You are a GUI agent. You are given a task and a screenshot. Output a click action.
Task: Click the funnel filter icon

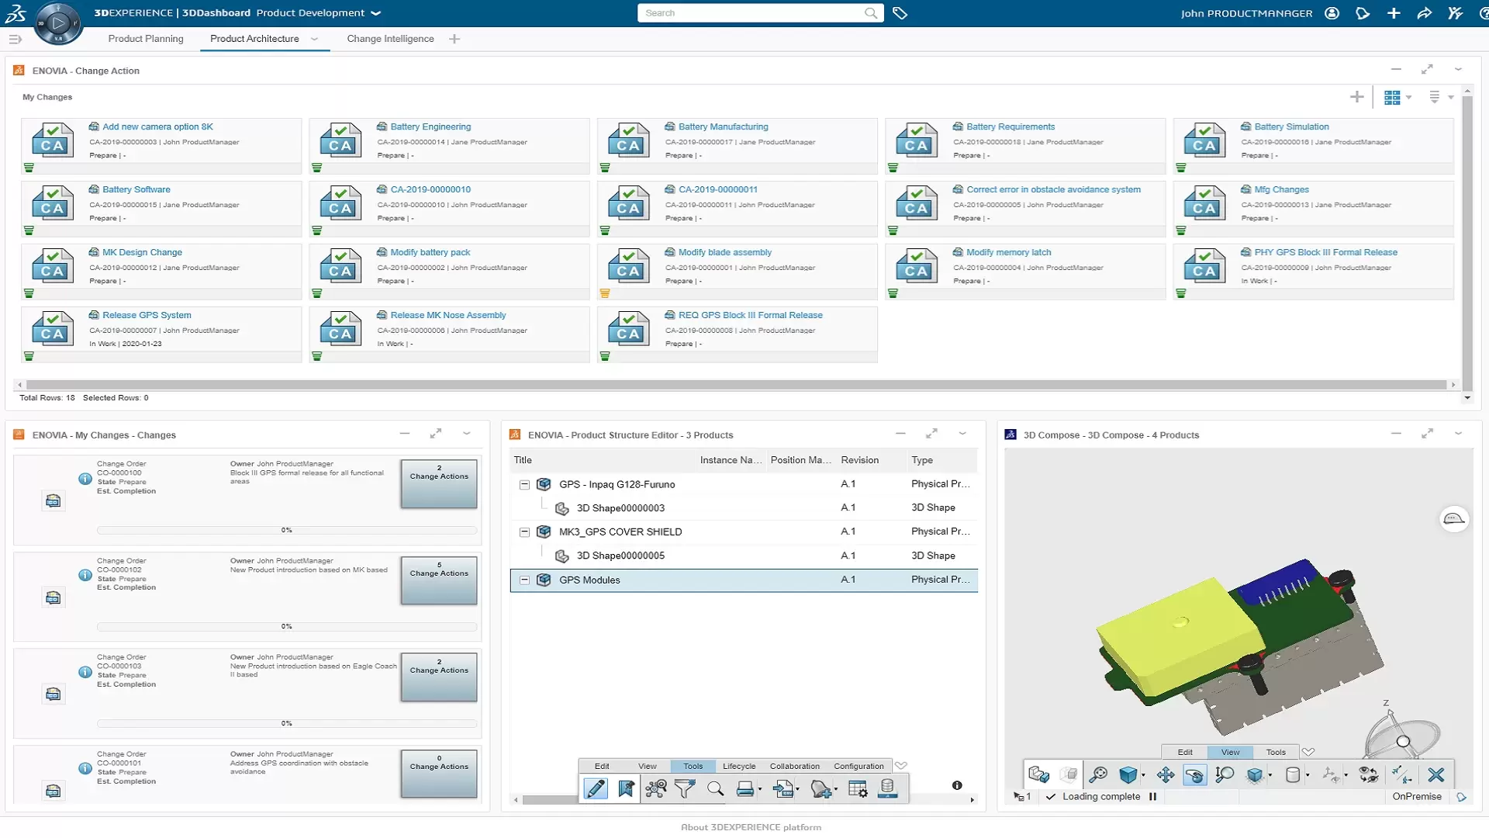click(685, 789)
